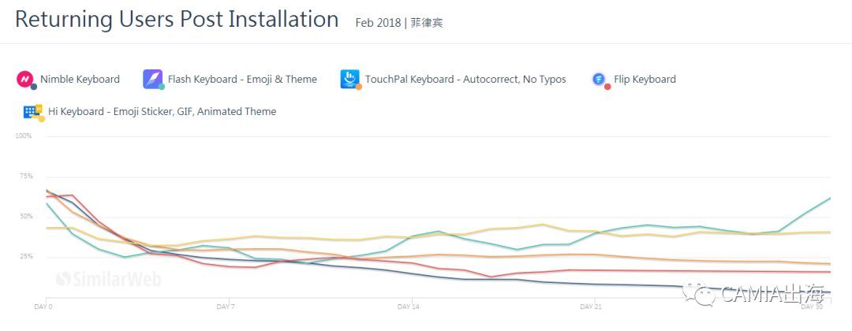Click the Hi Keyboard app icon
852x331 pixels.
(32, 111)
